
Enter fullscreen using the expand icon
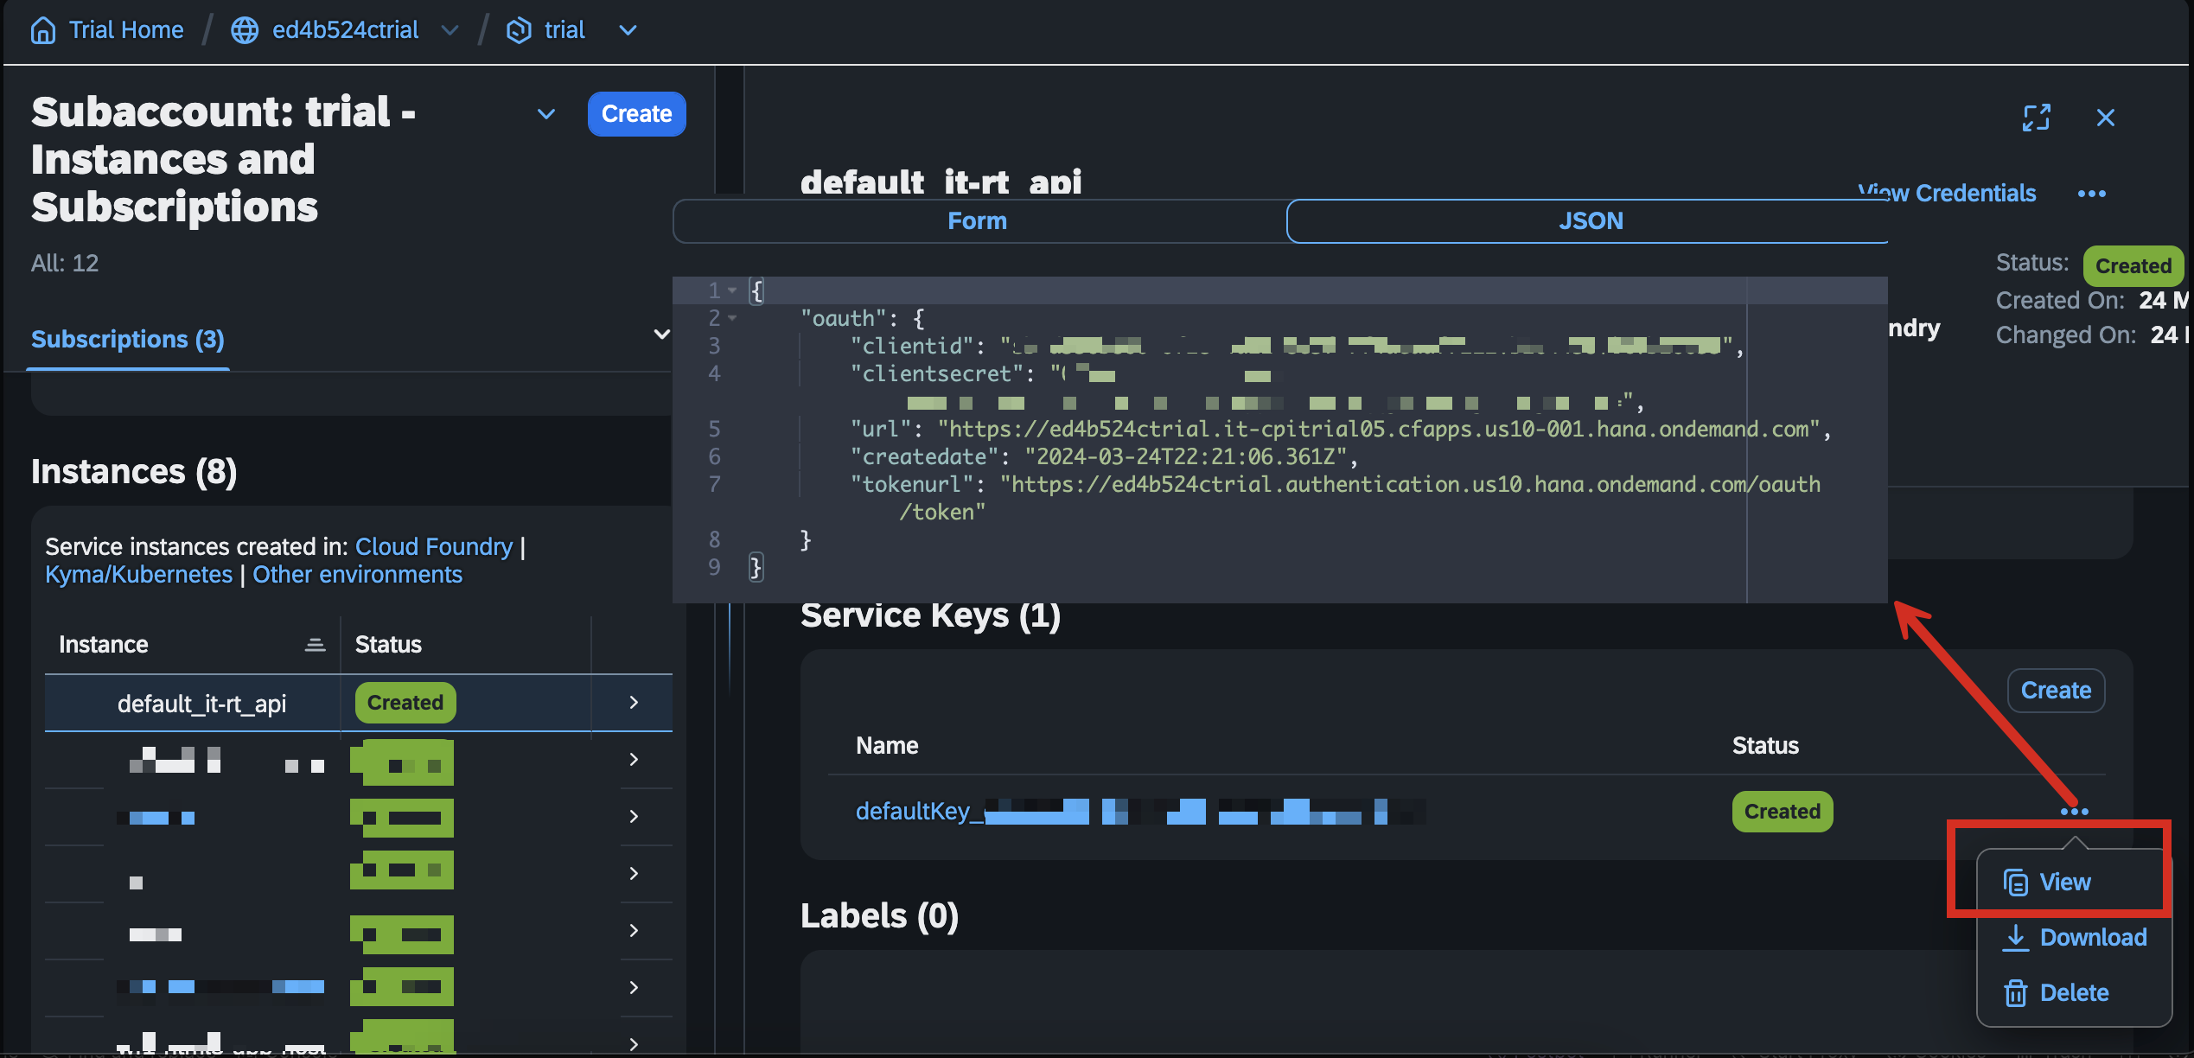click(x=2037, y=118)
